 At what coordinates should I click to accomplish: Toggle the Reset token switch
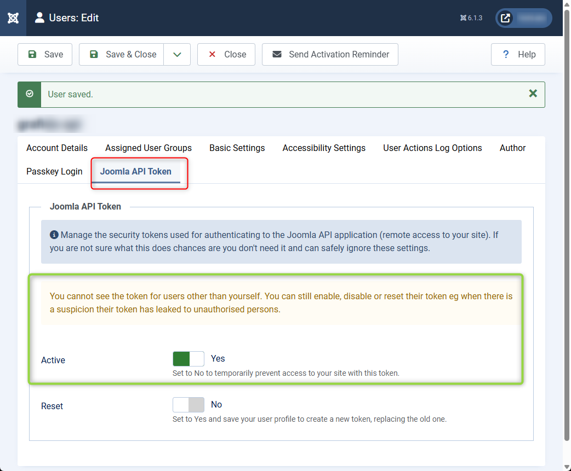pyautogui.click(x=189, y=405)
